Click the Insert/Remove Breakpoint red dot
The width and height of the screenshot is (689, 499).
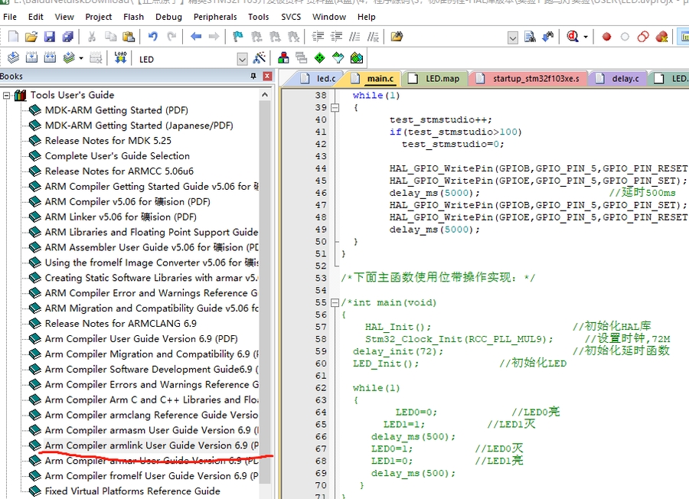coord(606,37)
